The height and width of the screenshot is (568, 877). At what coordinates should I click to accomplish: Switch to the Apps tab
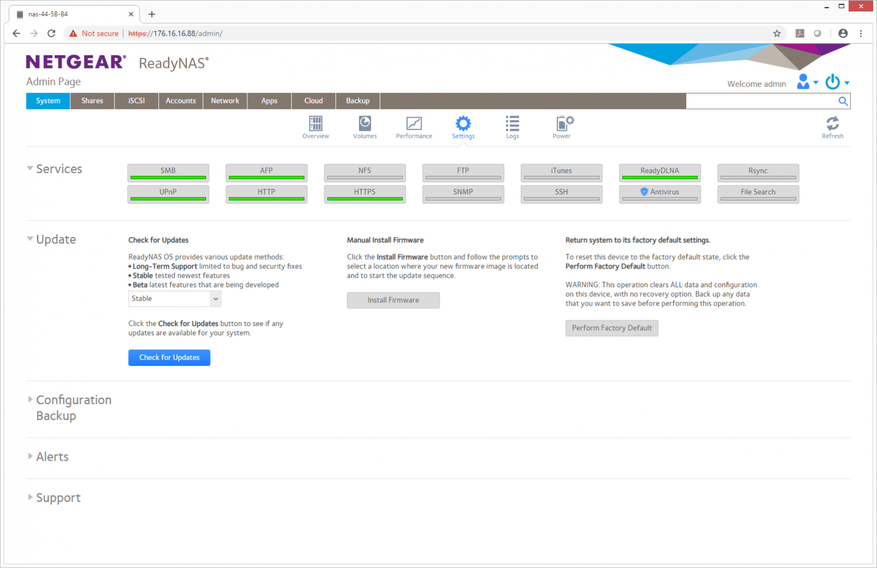click(269, 101)
